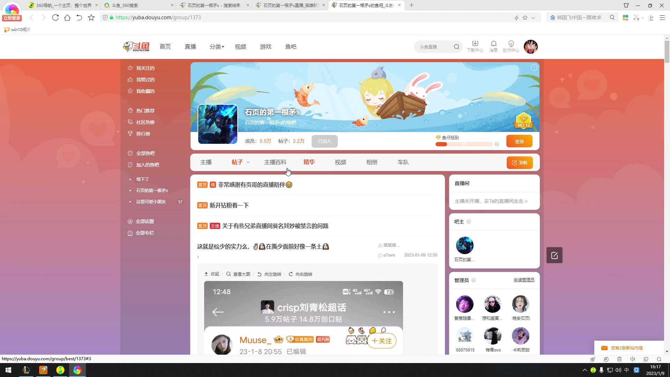Click 查看大图 view large image

pyautogui.click(x=238, y=274)
